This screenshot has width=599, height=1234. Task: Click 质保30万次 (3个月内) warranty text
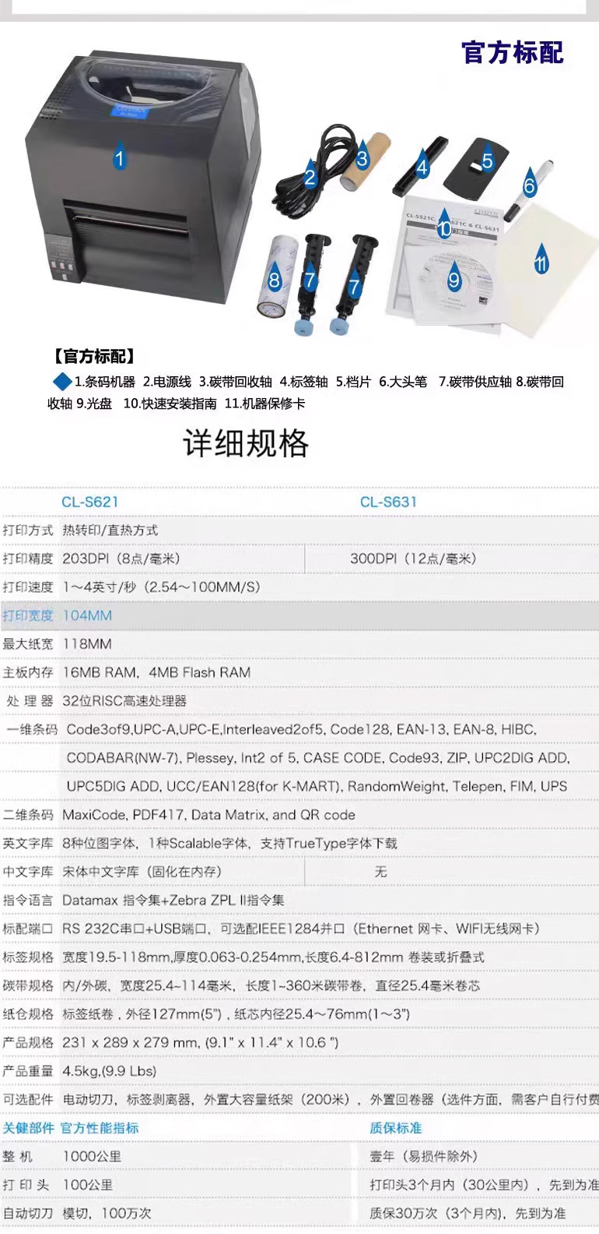468,1214
